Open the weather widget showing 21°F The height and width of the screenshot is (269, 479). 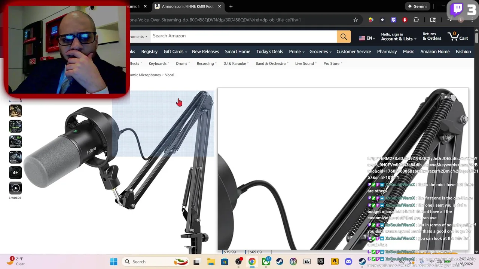16,261
